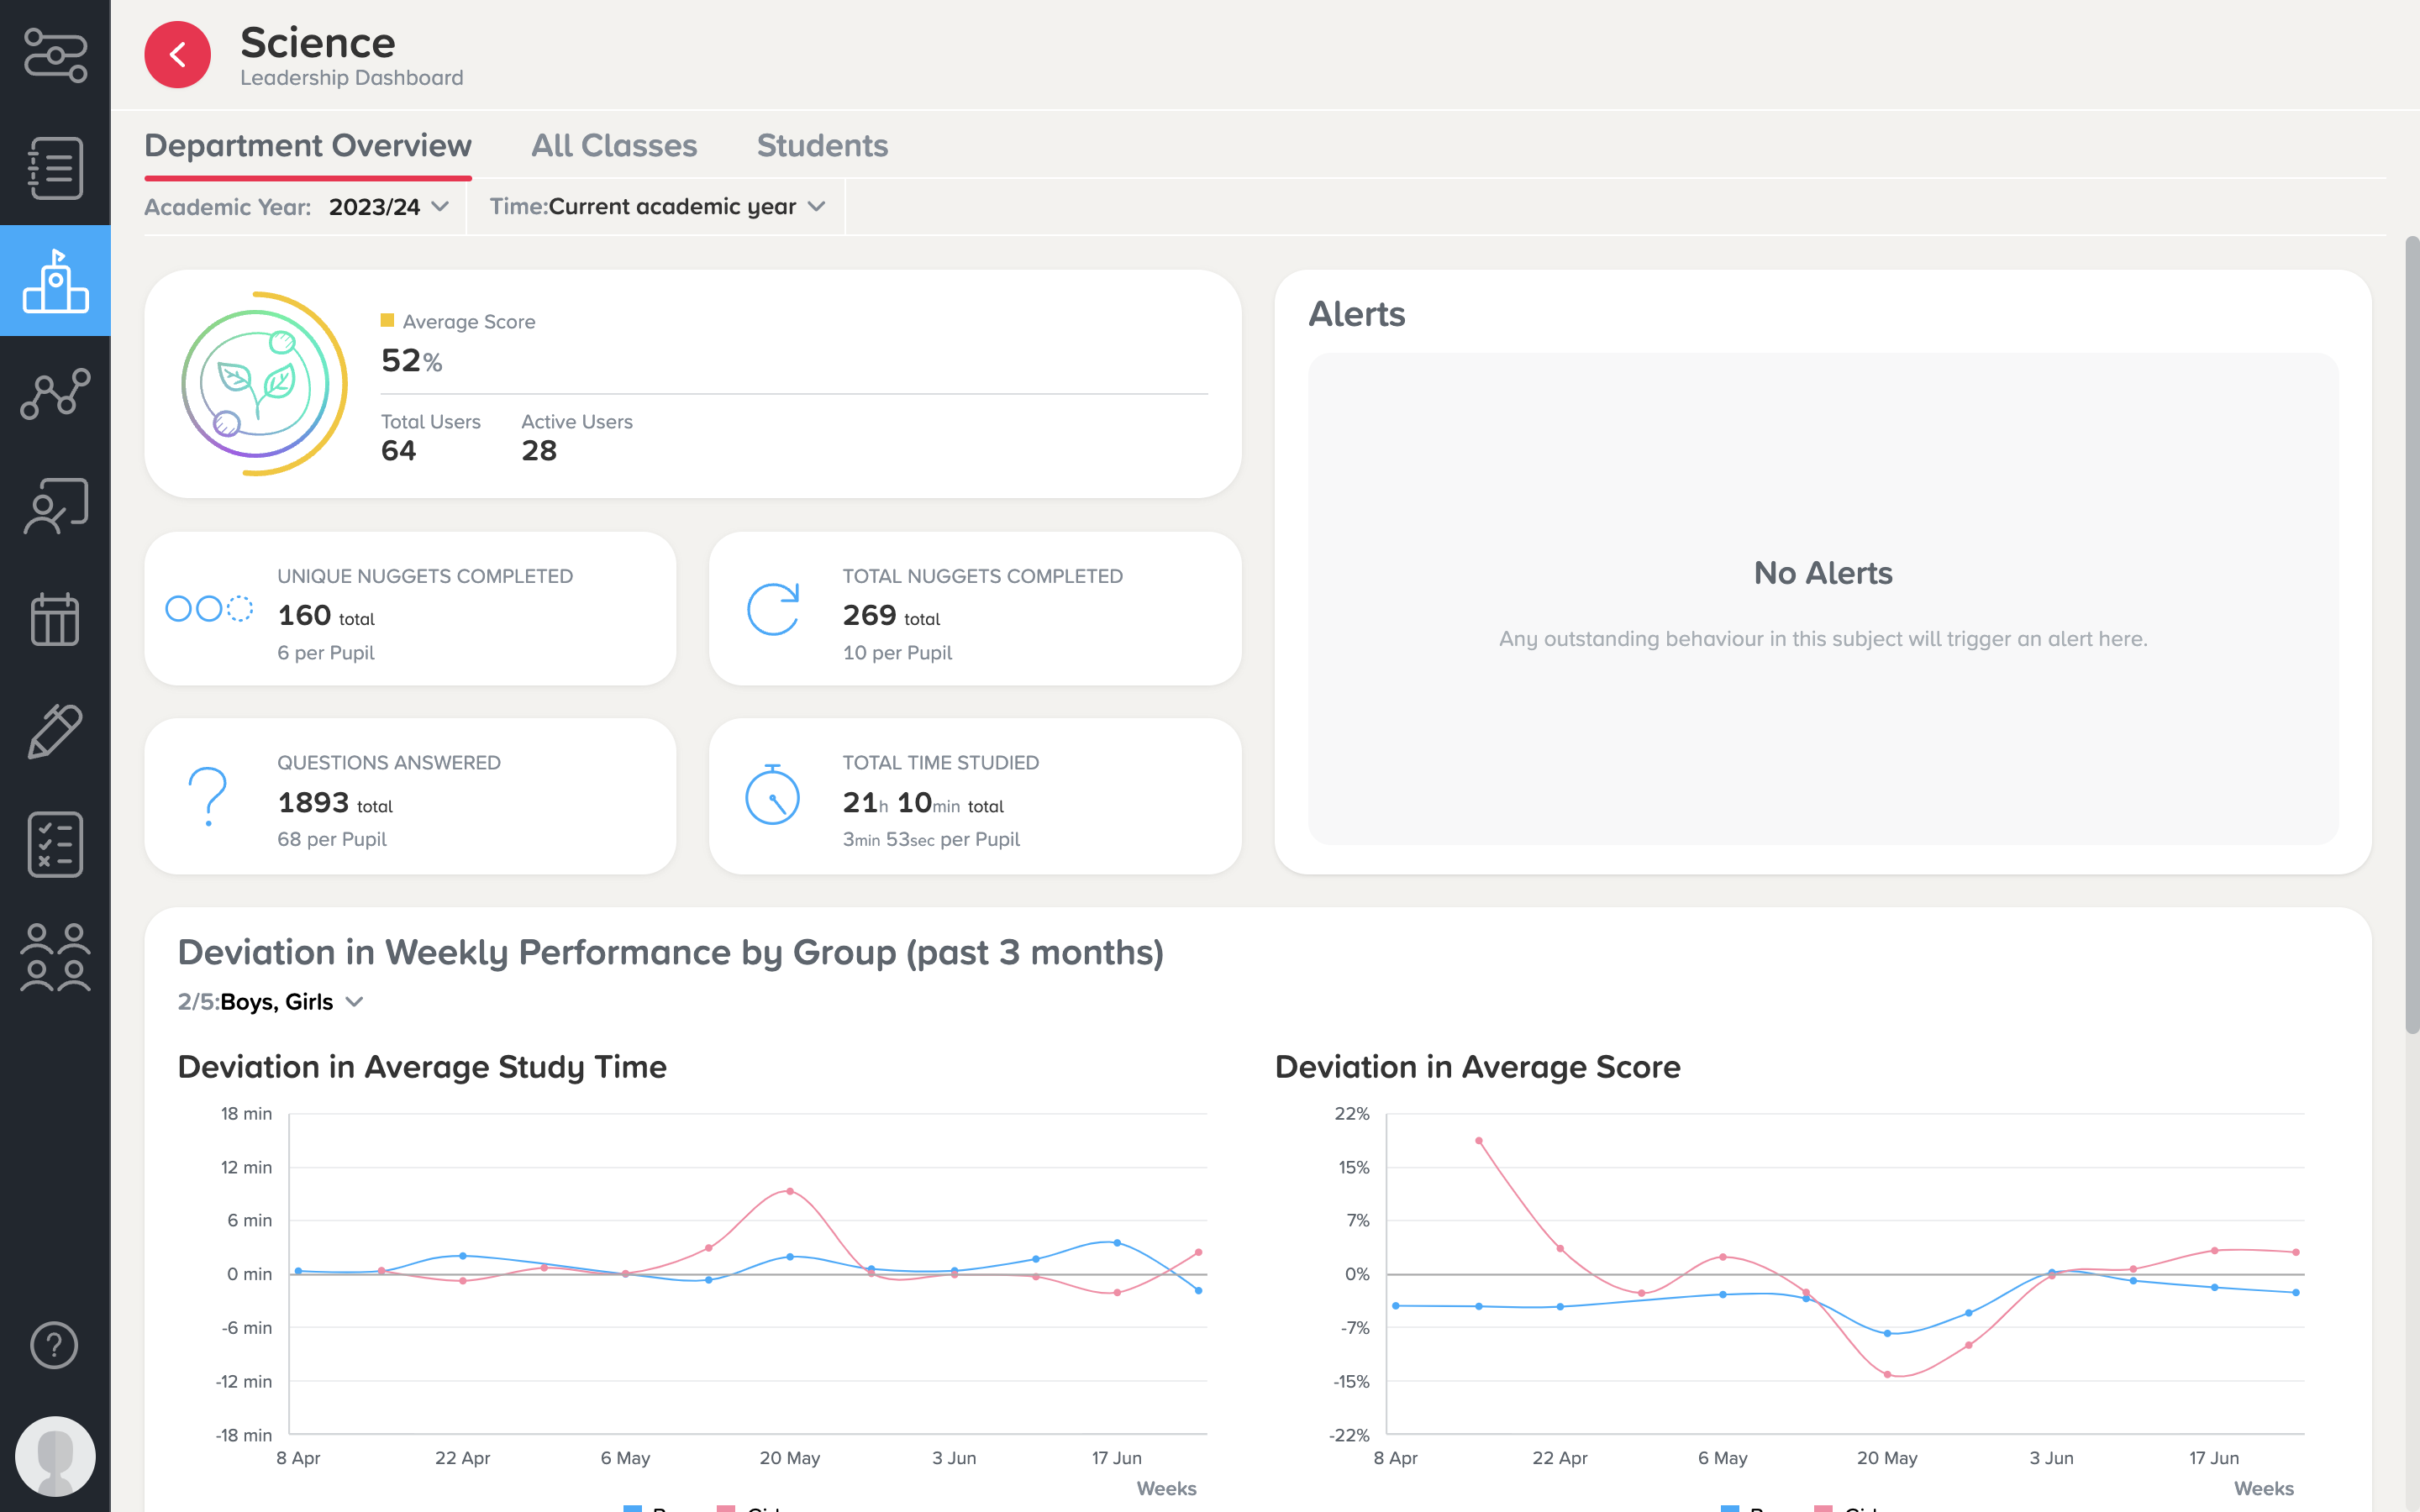Viewport: 2420px width, 1512px height.
Task: Select the school leadership dashboard sidebar icon
Action: pyautogui.click(x=55, y=280)
